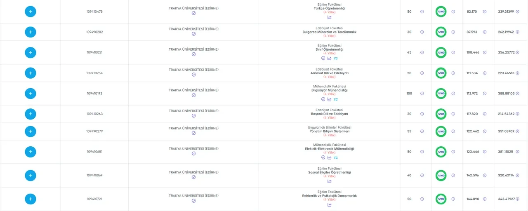Open info icon beside %100 for Sosyal Bilgiler Öğretmenliği
This screenshot has height=211, width=528.
pyautogui.click(x=453, y=176)
